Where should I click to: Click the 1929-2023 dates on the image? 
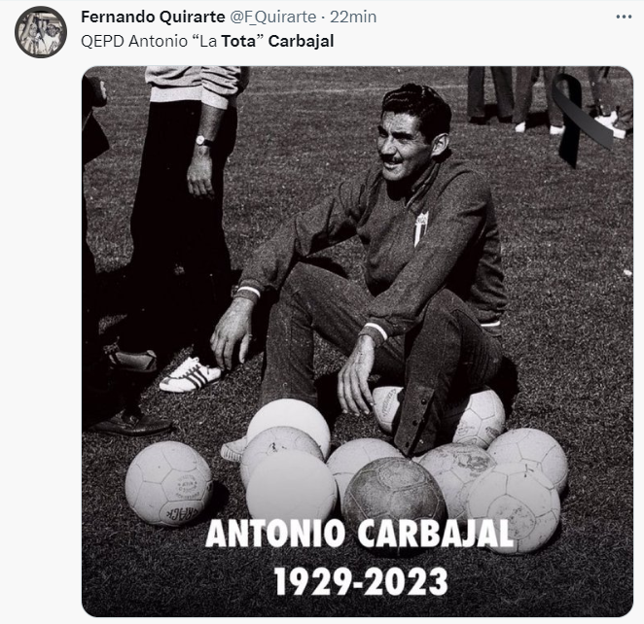point(361,581)
